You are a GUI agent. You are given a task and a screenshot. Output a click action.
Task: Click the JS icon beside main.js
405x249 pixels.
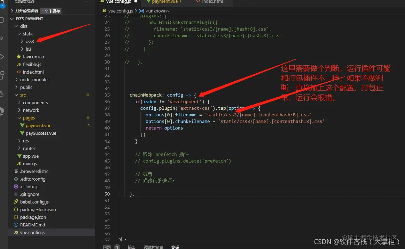[18, 164]
